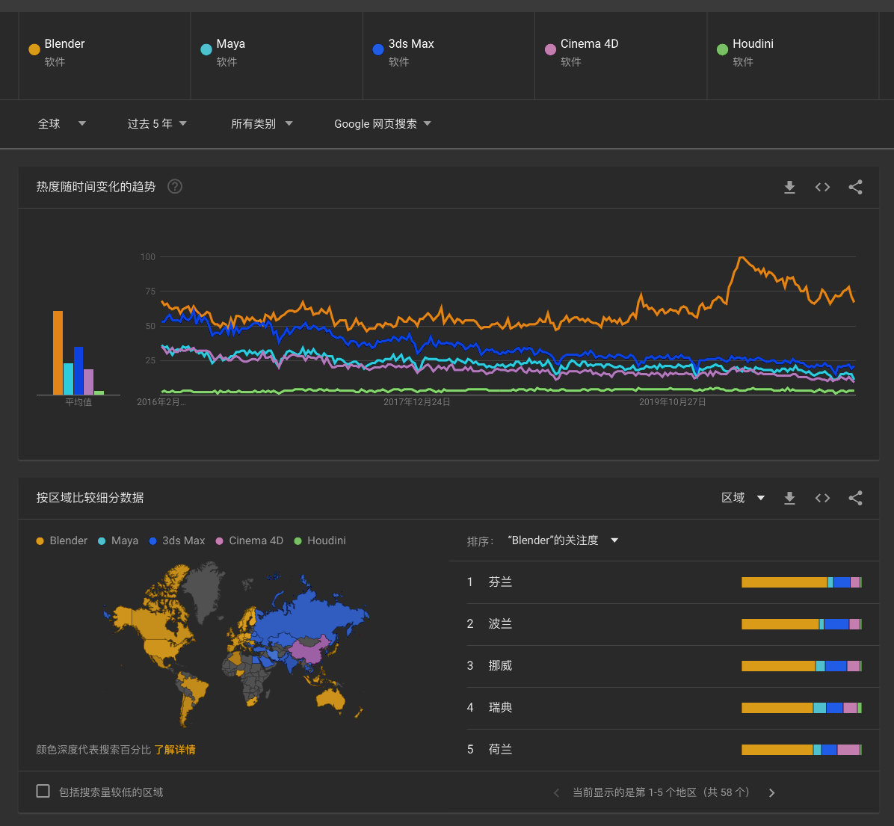
Task: Click the 3ds Max map legend entry
Action: pos(176,540)
